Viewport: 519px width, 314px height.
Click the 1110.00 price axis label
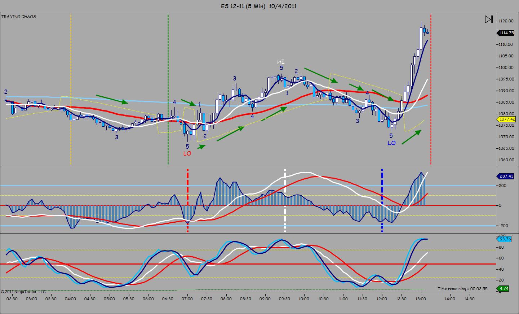tap(506, 44)
